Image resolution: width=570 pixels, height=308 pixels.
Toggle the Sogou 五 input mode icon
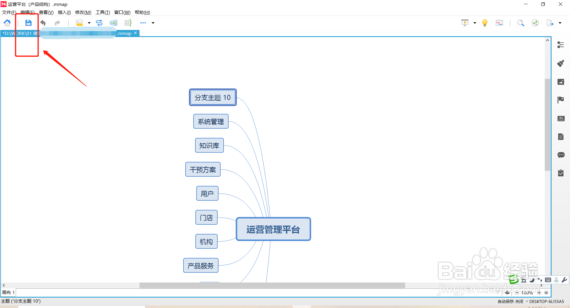[523, 280]
